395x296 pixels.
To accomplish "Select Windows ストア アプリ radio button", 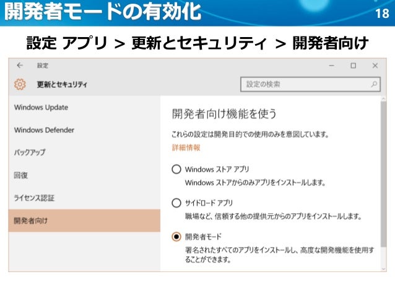I will (x=176, y=169).
